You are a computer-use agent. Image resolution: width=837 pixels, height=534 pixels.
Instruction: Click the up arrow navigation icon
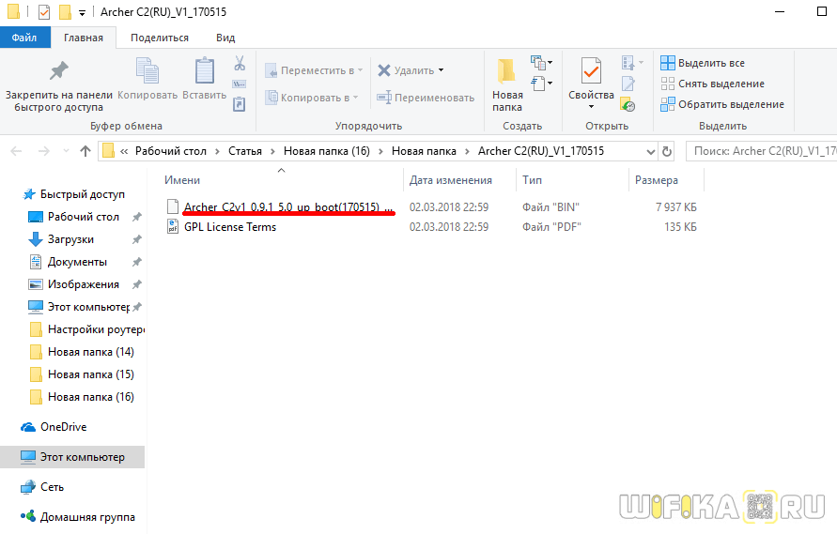click(x=85, y=151)
